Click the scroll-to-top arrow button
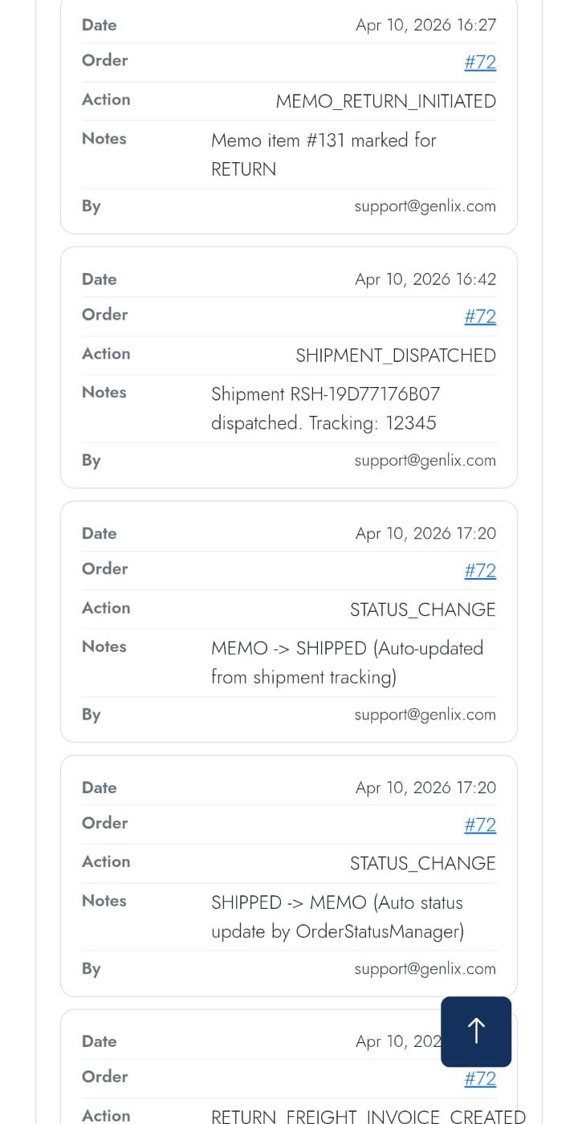Image resolution: width=578 pixels, height=1124 pixels. (476, 1031)
